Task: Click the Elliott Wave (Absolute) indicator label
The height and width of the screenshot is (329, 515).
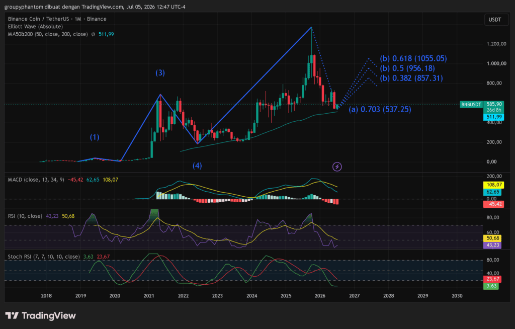Action: [35, 27]
